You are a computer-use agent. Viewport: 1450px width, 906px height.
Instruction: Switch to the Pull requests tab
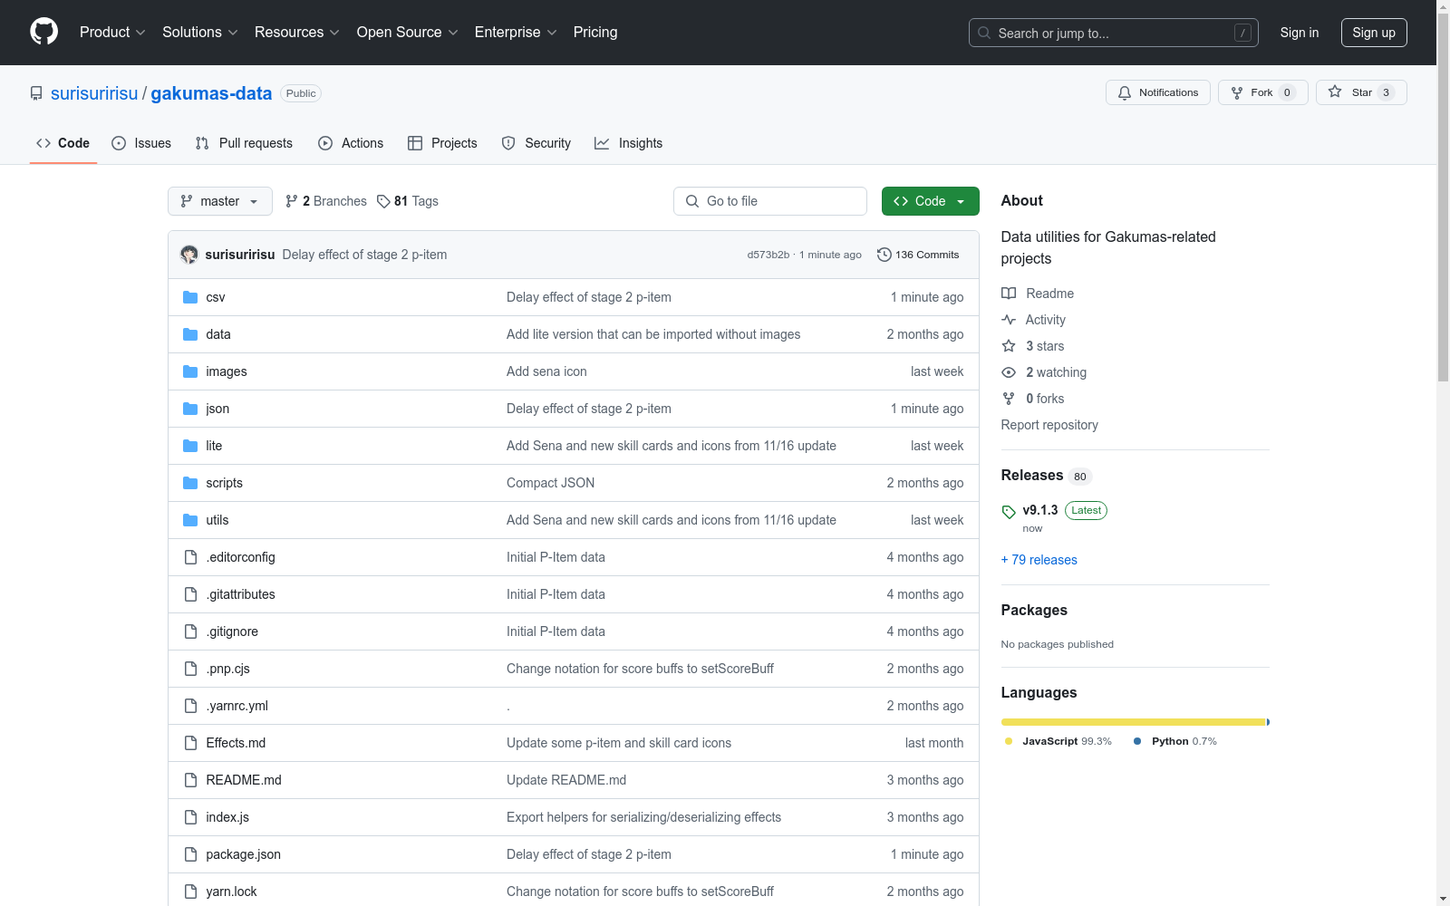[x=244, y=143]
